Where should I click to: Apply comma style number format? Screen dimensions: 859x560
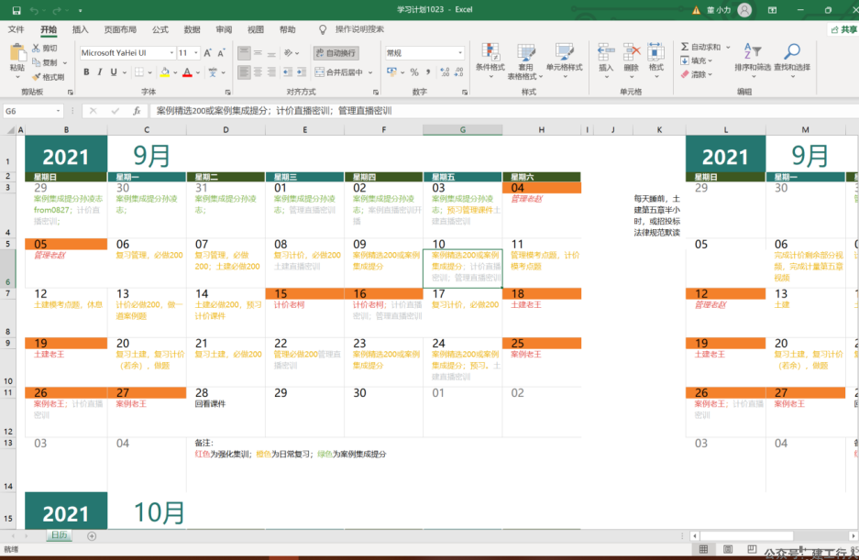point(428,72)
